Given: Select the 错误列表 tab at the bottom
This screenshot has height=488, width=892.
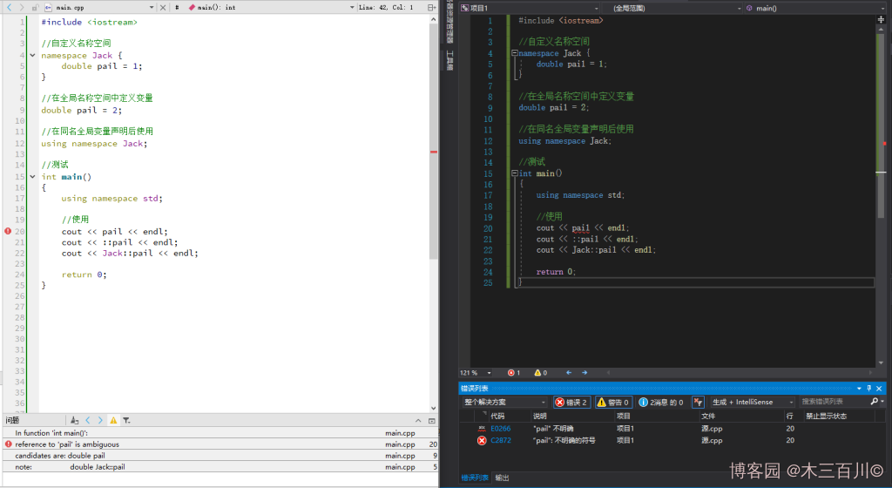Looking at the screenshot, I should pos(475,478).
